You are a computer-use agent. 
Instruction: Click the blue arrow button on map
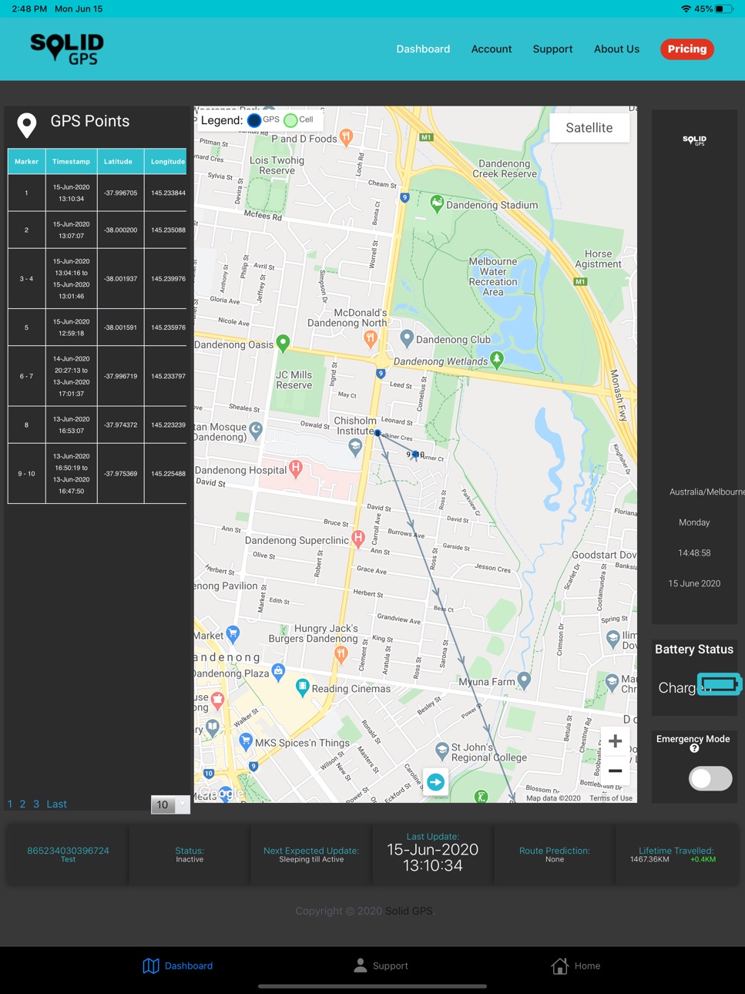tap(436, 782)
